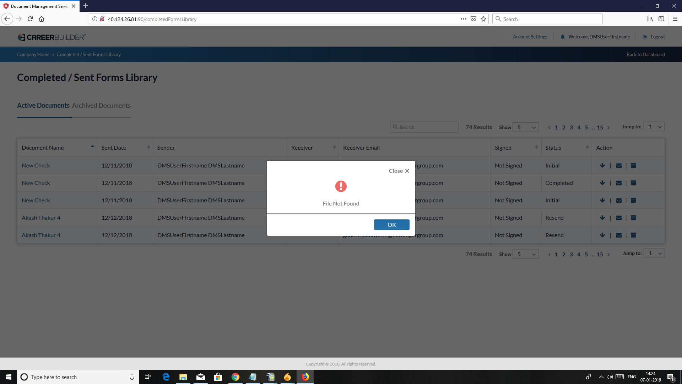Close the File Not Found dialog
This screenshot has height=384, width=682.
[x=399, y=171]
